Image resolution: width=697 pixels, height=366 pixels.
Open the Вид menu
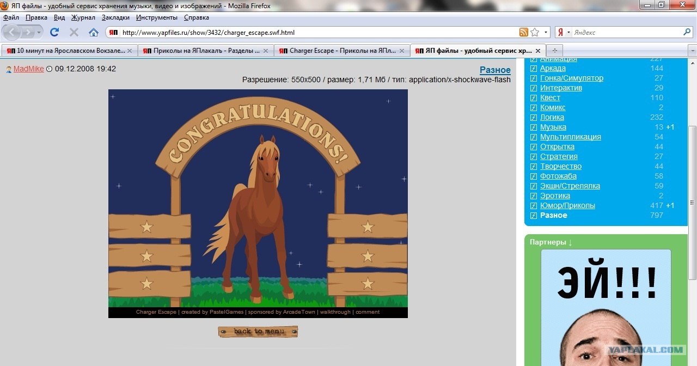point(59,17)
